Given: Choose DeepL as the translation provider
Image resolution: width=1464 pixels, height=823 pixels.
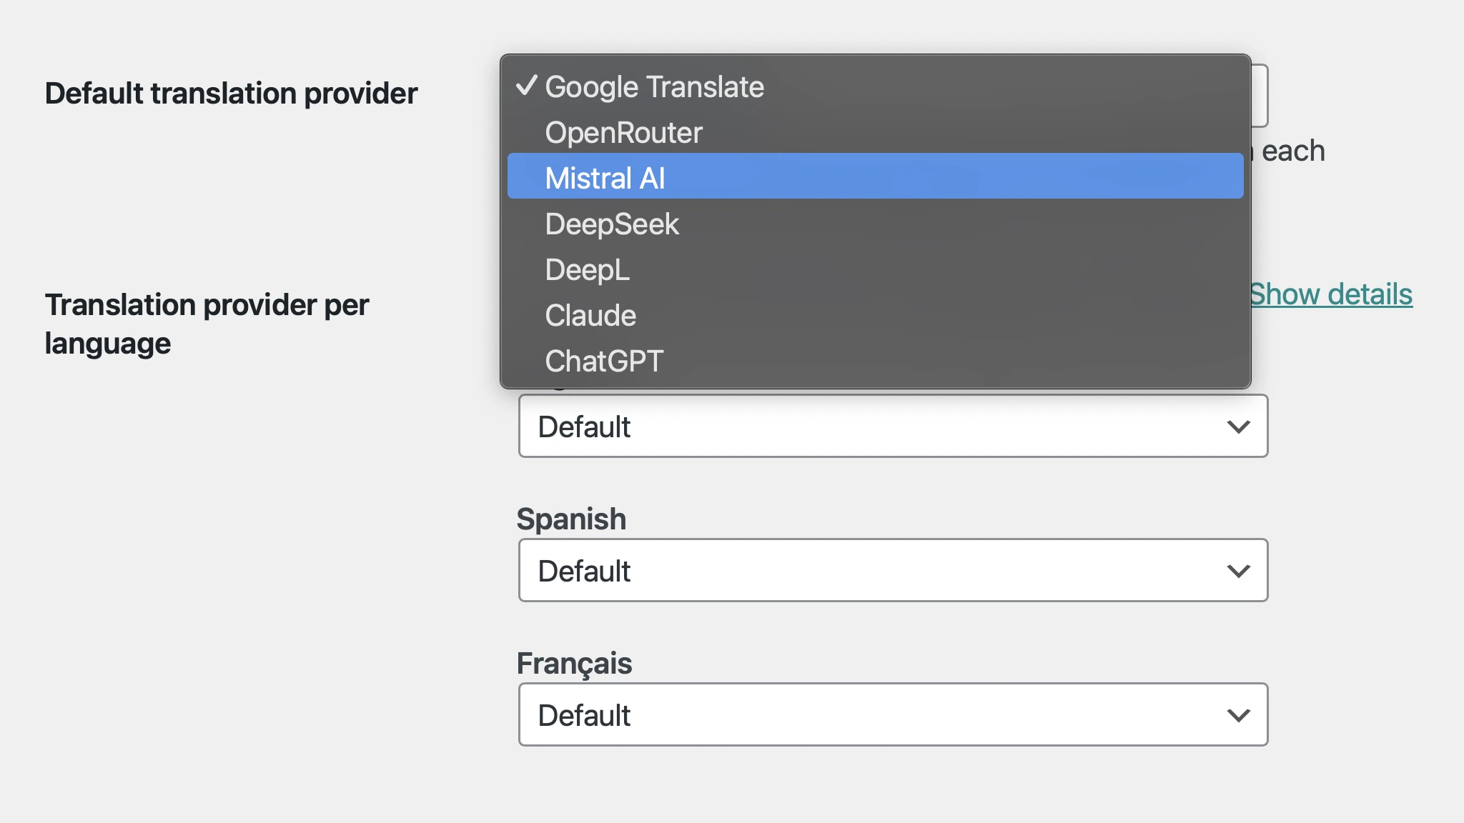Looking at the screenshot, I should [x=586, y=269].
